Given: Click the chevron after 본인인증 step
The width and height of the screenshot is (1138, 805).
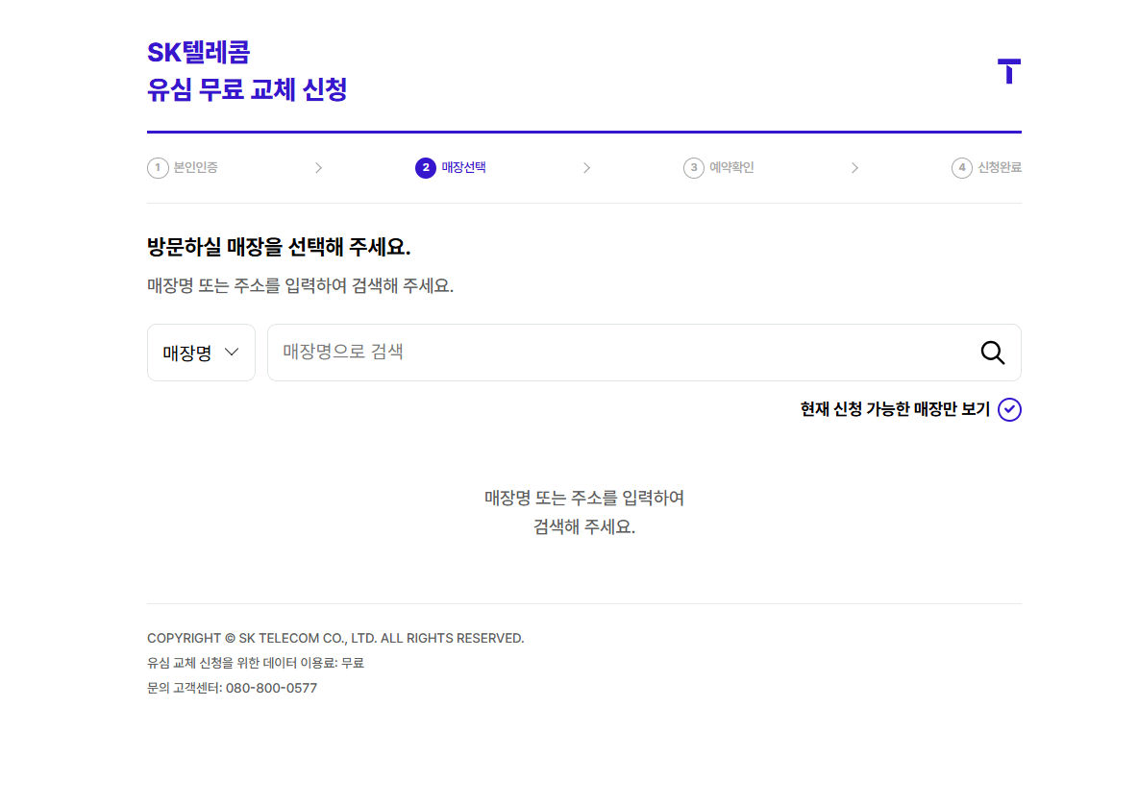Looking at the screenshot, I should coord(318,167).
